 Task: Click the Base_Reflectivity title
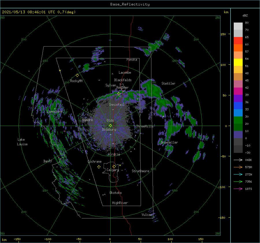[130, 4]
